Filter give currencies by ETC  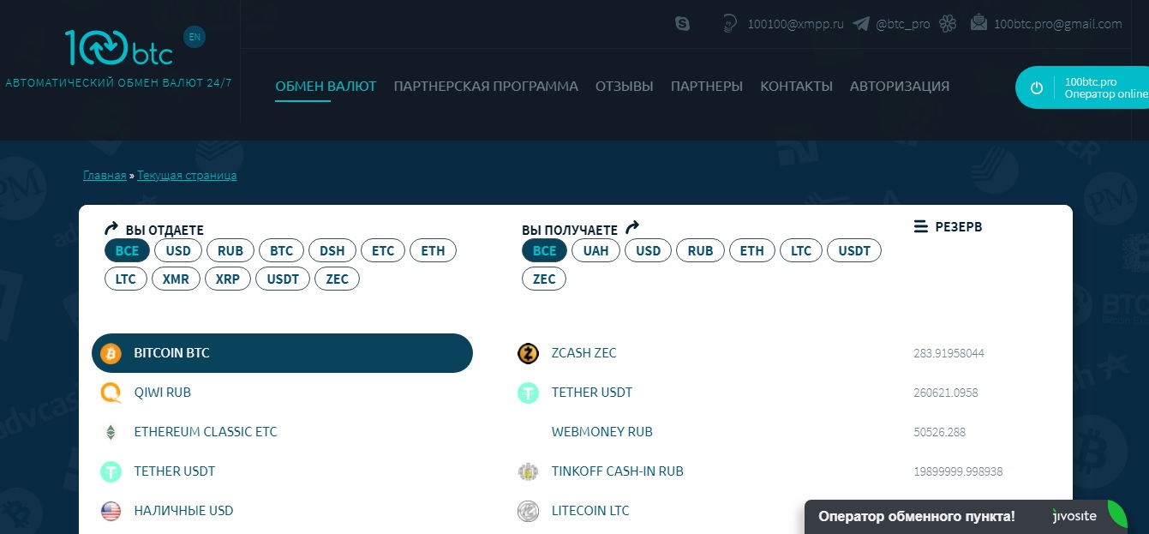pyautogui.click(x=383, y=251)
